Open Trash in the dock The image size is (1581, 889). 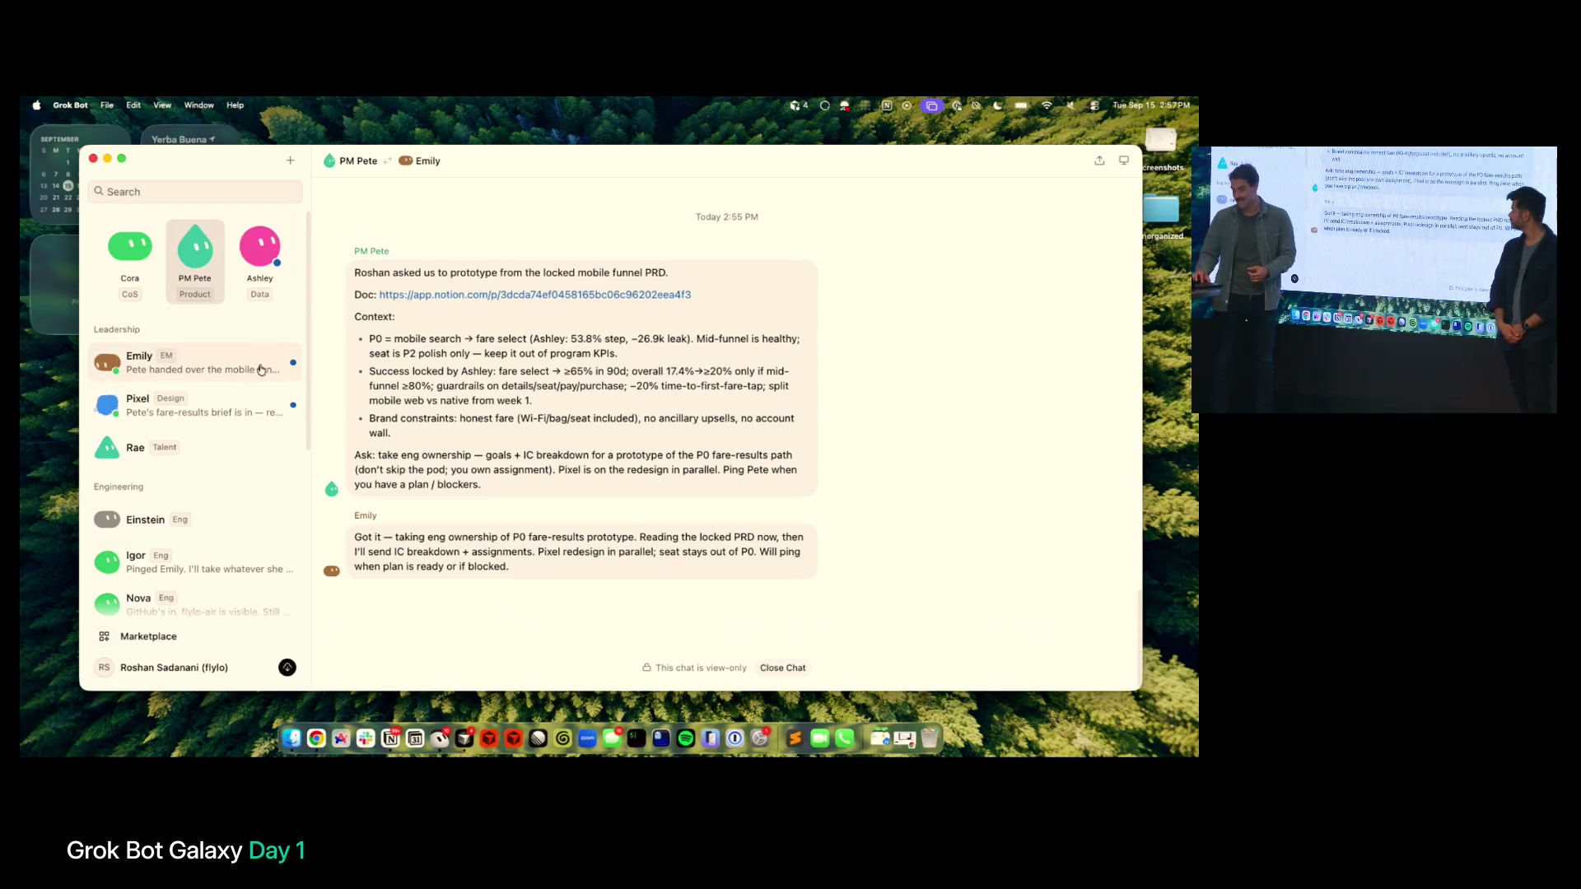point(930,738)
